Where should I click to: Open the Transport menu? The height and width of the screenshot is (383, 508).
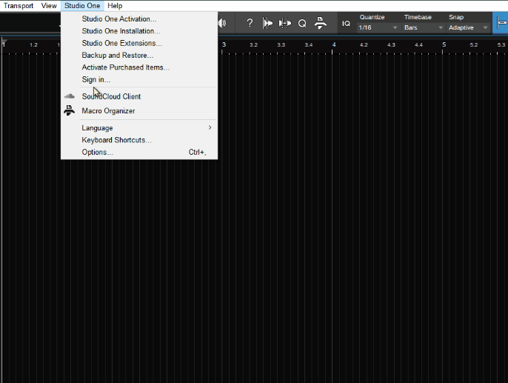pos(19,6)
